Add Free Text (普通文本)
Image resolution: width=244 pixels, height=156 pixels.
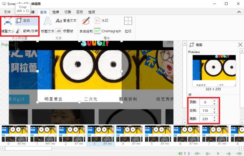(66, 21)
